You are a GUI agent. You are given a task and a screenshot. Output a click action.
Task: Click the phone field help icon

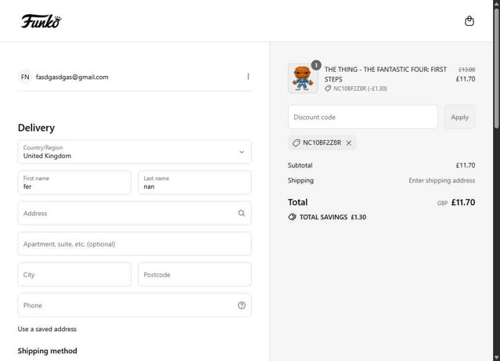(242, 305)
